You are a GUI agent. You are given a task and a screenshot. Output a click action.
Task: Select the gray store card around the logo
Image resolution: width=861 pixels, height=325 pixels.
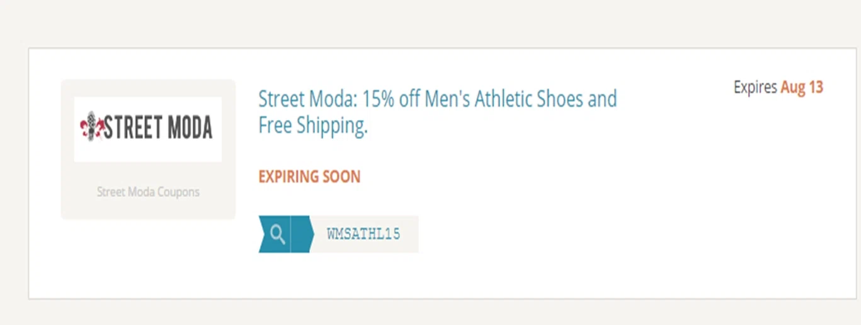[148, 150]
